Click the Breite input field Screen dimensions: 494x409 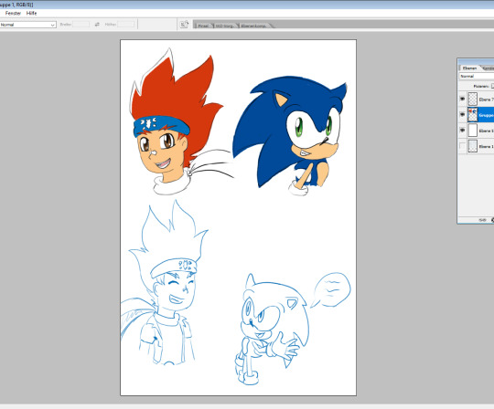point(81,25)
